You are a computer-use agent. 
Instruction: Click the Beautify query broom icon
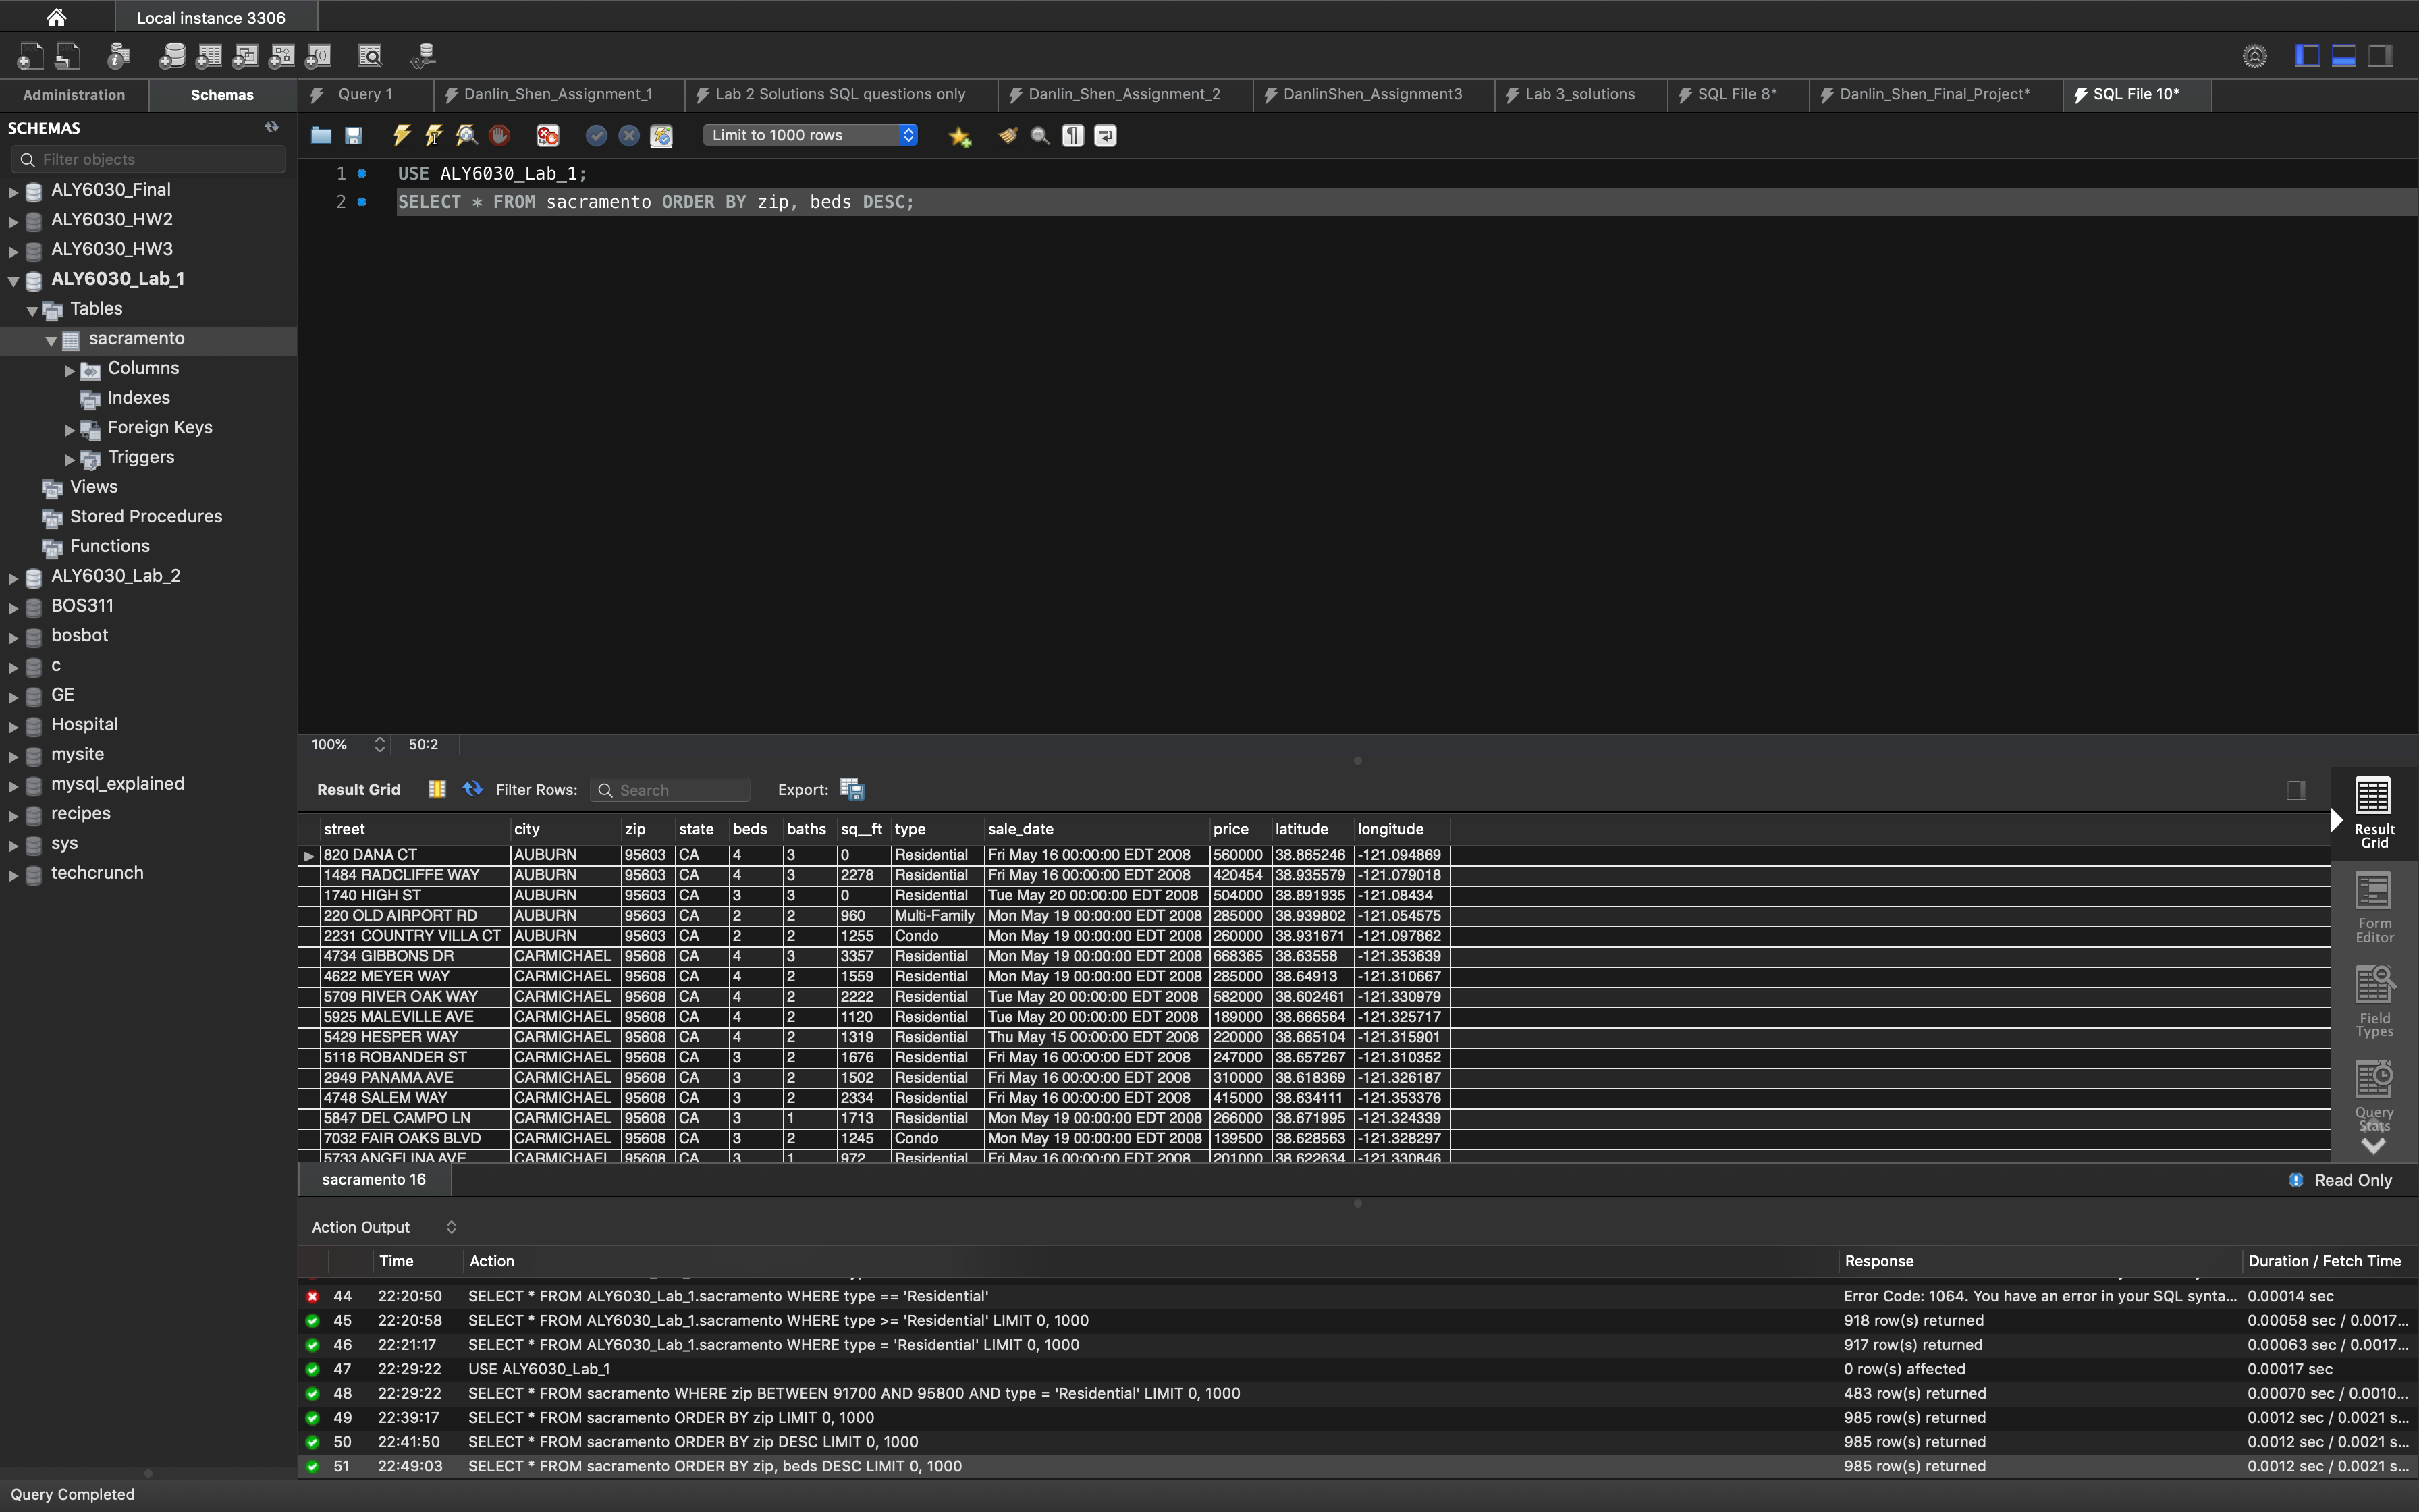pos(1008,135)
